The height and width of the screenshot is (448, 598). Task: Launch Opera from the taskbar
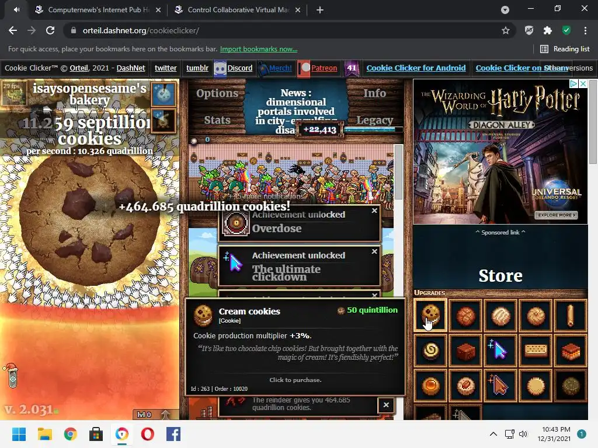[148, 434]
